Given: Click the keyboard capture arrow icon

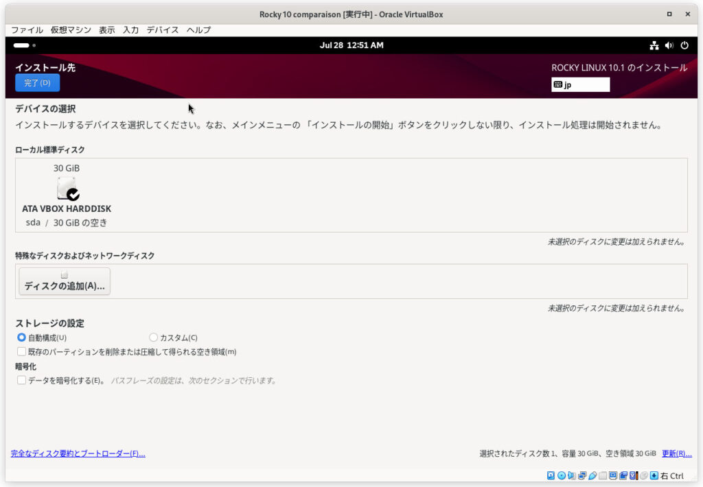Looking at the screenshot, I should click(654, 475).
